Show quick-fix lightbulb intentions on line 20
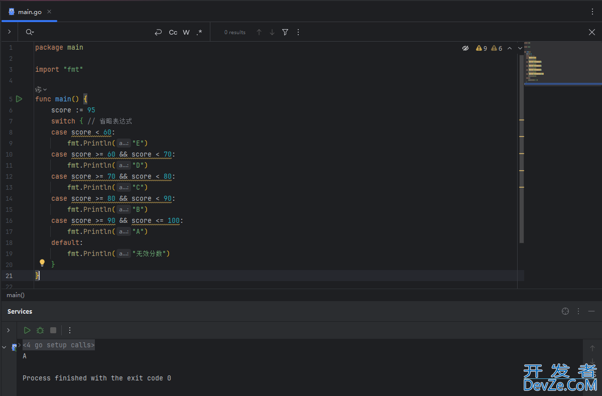Image resolution: width=602 pixels, height=396 pixels. 42,263
